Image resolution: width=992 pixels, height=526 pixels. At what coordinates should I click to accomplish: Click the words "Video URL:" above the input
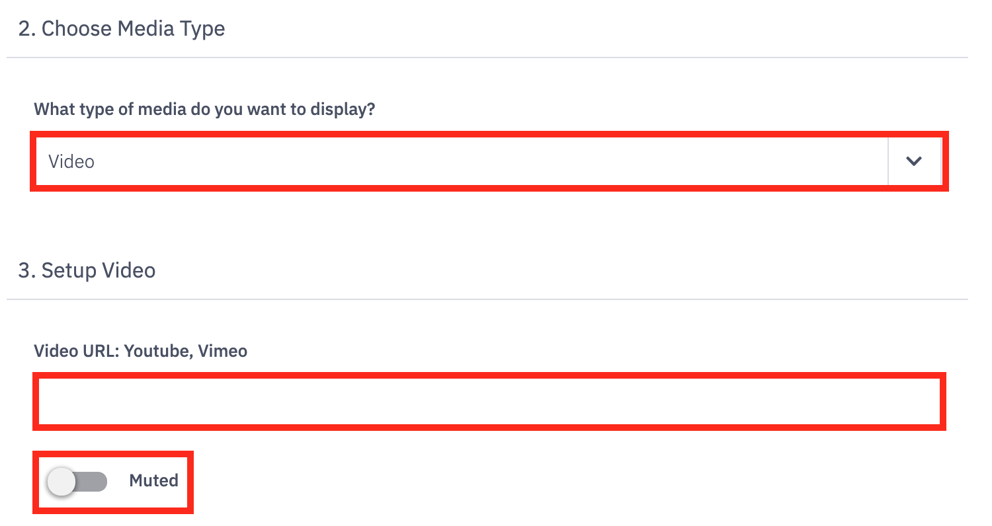point(76,351)
